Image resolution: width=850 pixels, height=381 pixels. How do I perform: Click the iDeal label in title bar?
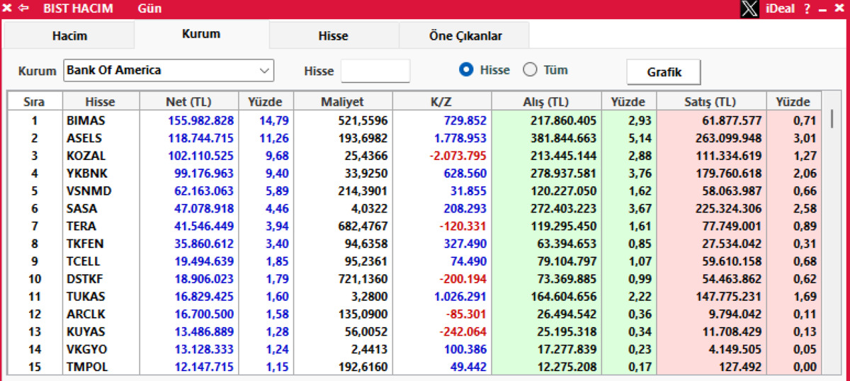[781, 9]
